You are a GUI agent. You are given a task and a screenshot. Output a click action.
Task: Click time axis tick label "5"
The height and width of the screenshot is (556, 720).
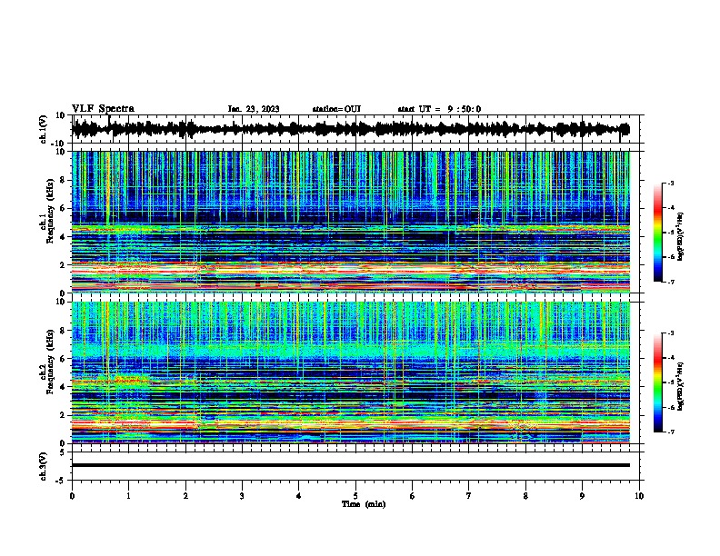355,496
